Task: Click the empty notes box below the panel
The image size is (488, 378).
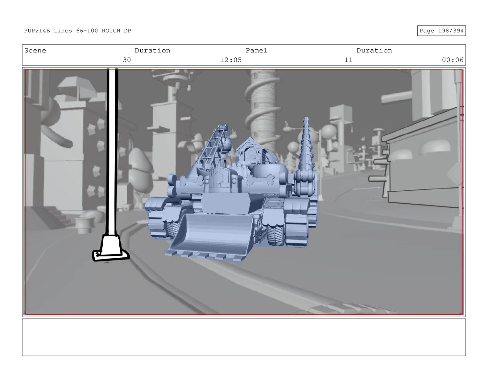Action: (x=244, y=337)
